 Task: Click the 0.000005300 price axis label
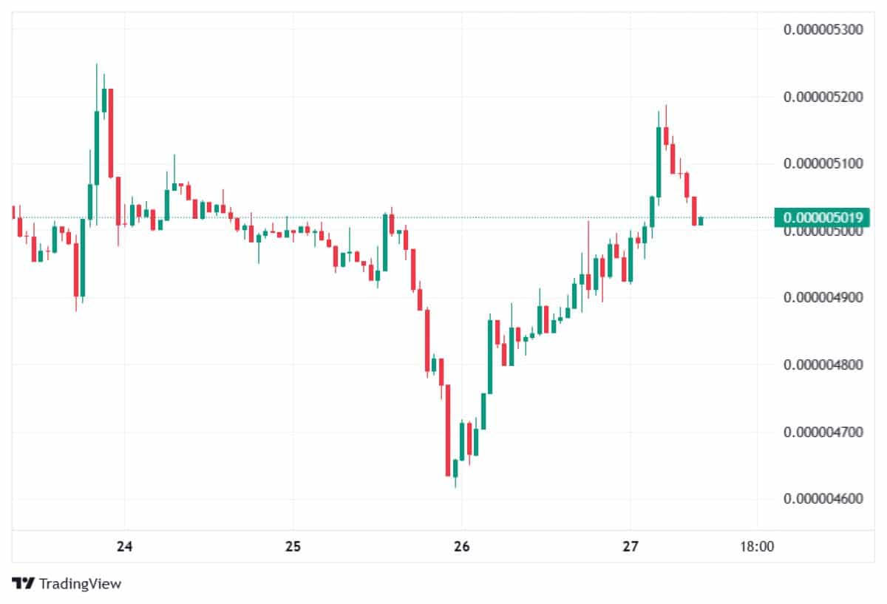coord(823,30)
